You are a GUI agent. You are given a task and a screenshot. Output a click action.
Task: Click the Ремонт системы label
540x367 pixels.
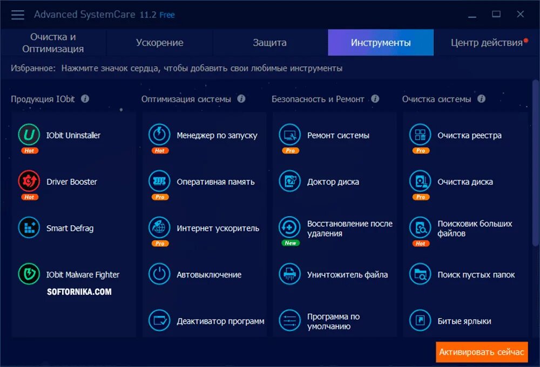pyautogui.click(x=338, y=135)
